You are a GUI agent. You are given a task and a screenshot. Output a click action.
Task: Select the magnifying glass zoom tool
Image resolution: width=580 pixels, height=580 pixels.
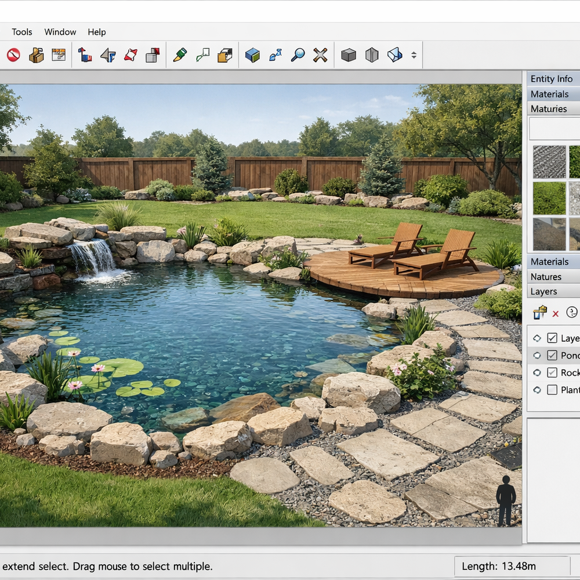tap(298, 55)
